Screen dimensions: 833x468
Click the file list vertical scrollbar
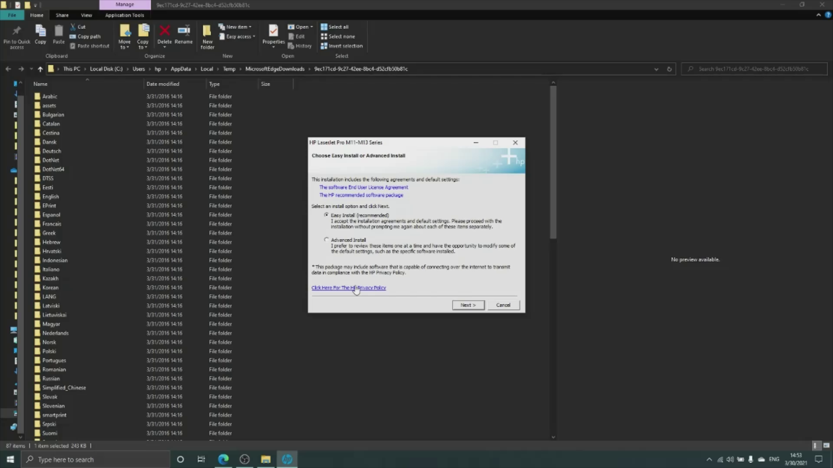553,162
